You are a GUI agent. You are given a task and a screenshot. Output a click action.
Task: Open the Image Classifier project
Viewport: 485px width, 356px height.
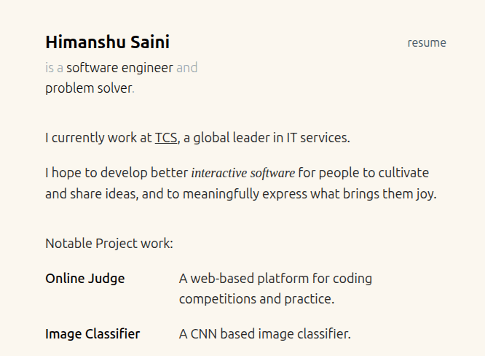[x=92, y=334]
